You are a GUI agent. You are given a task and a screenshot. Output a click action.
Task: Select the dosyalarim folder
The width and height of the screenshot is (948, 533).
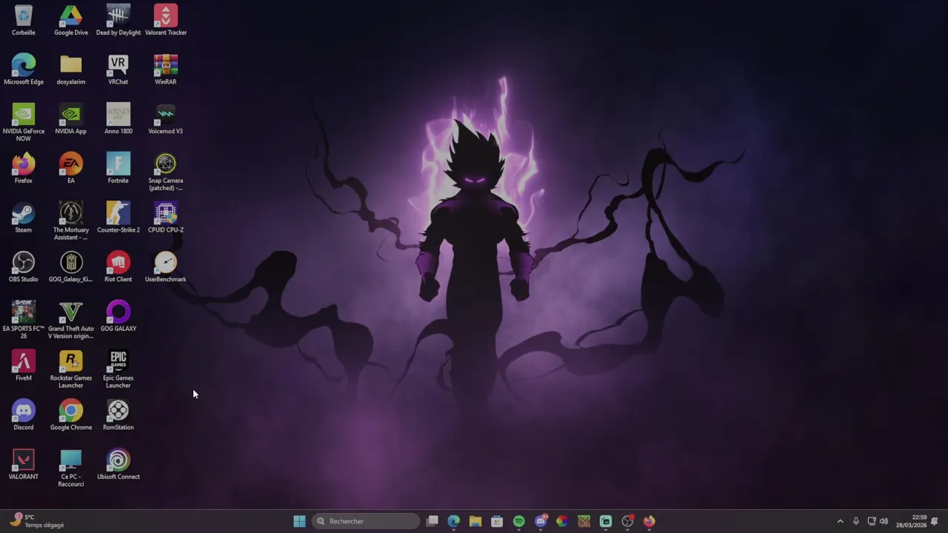click(x=71, y=70)
